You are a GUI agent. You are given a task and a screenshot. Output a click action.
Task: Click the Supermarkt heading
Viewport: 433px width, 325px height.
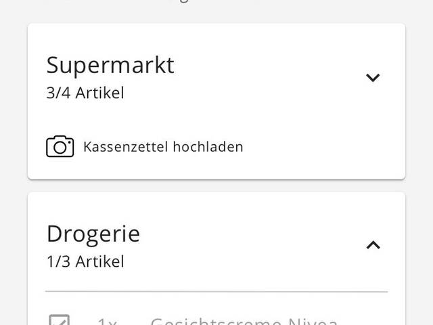click(x=110, y=65)
